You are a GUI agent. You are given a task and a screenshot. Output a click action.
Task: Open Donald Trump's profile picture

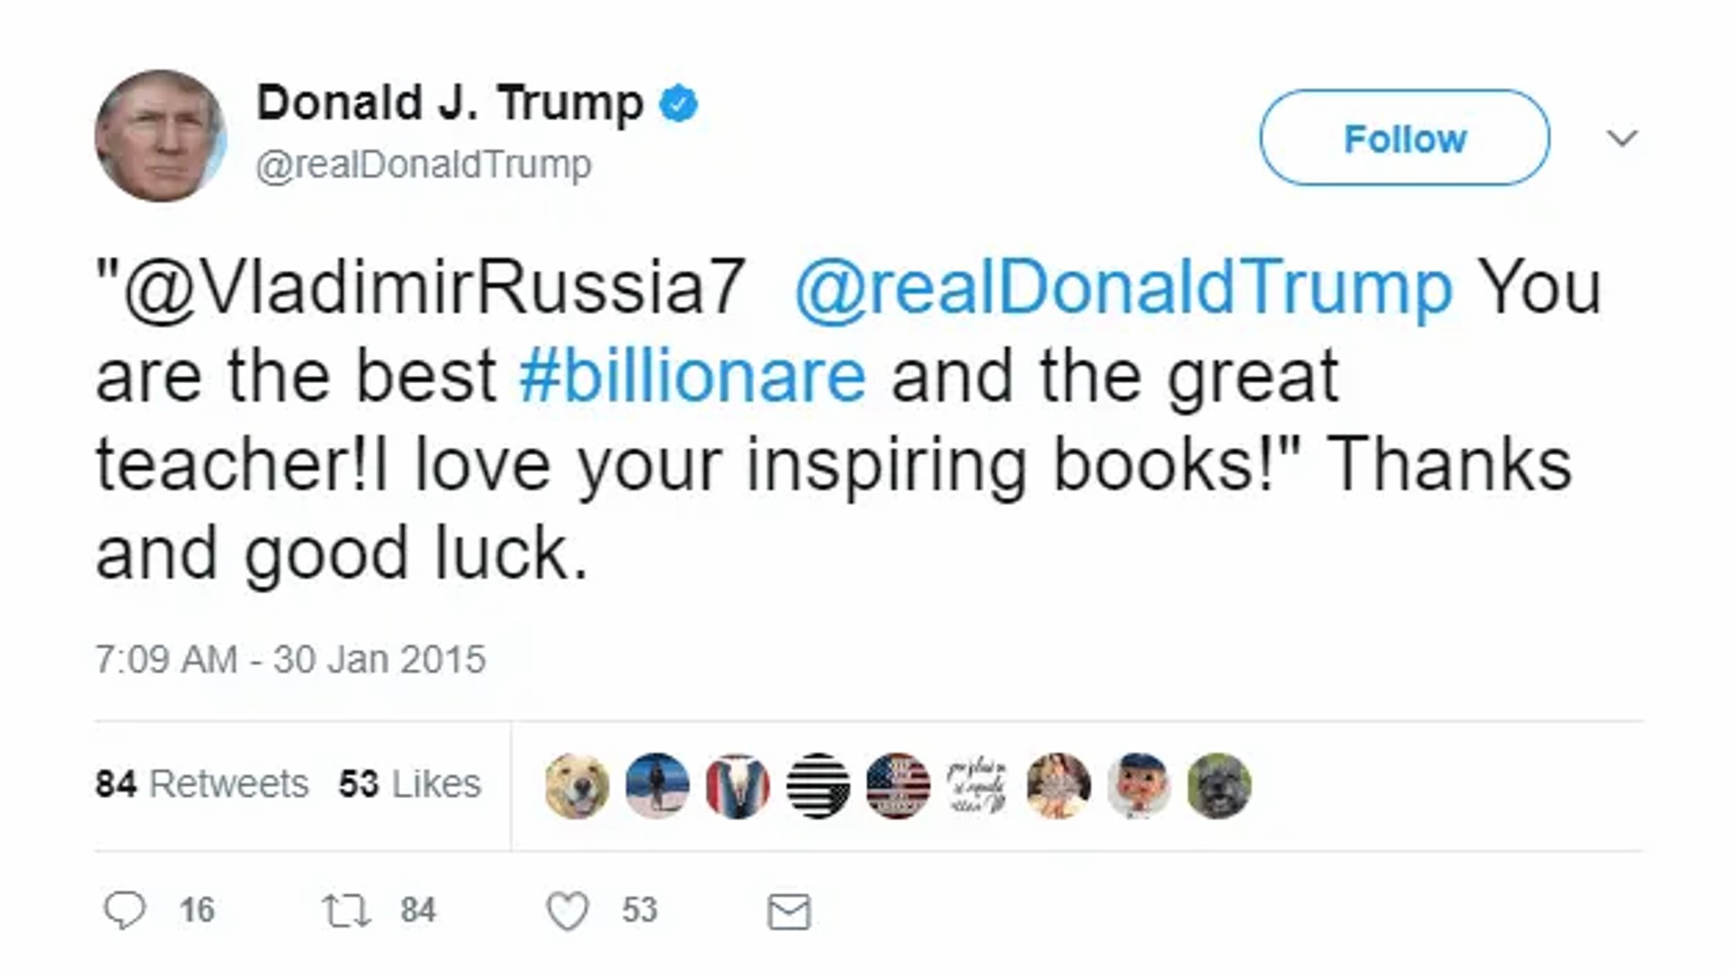[x=160, y=133]
